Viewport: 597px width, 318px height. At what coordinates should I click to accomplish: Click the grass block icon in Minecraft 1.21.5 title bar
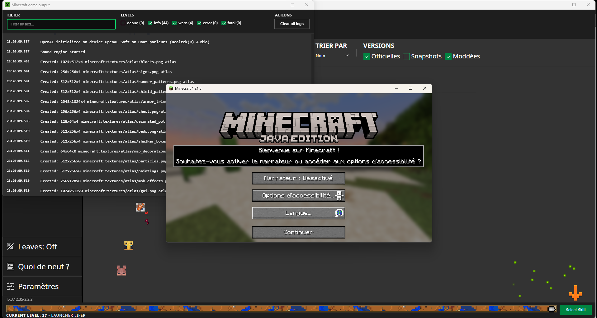pos(171,88)
